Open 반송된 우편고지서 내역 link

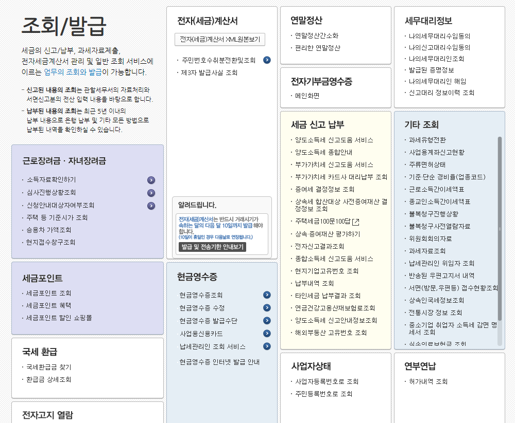pyautogui.click(x=441, y=276)
